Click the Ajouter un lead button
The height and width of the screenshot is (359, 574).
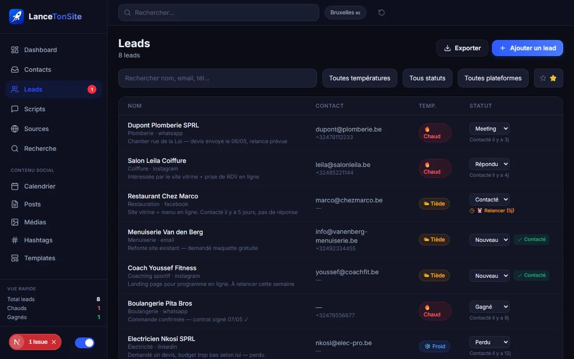tap(527, 48)
